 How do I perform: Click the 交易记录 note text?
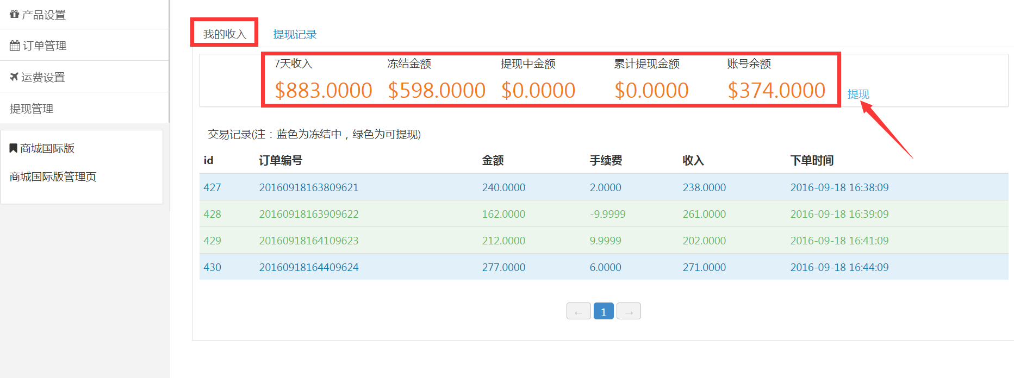pyautogui.click(x=314, y=134)
